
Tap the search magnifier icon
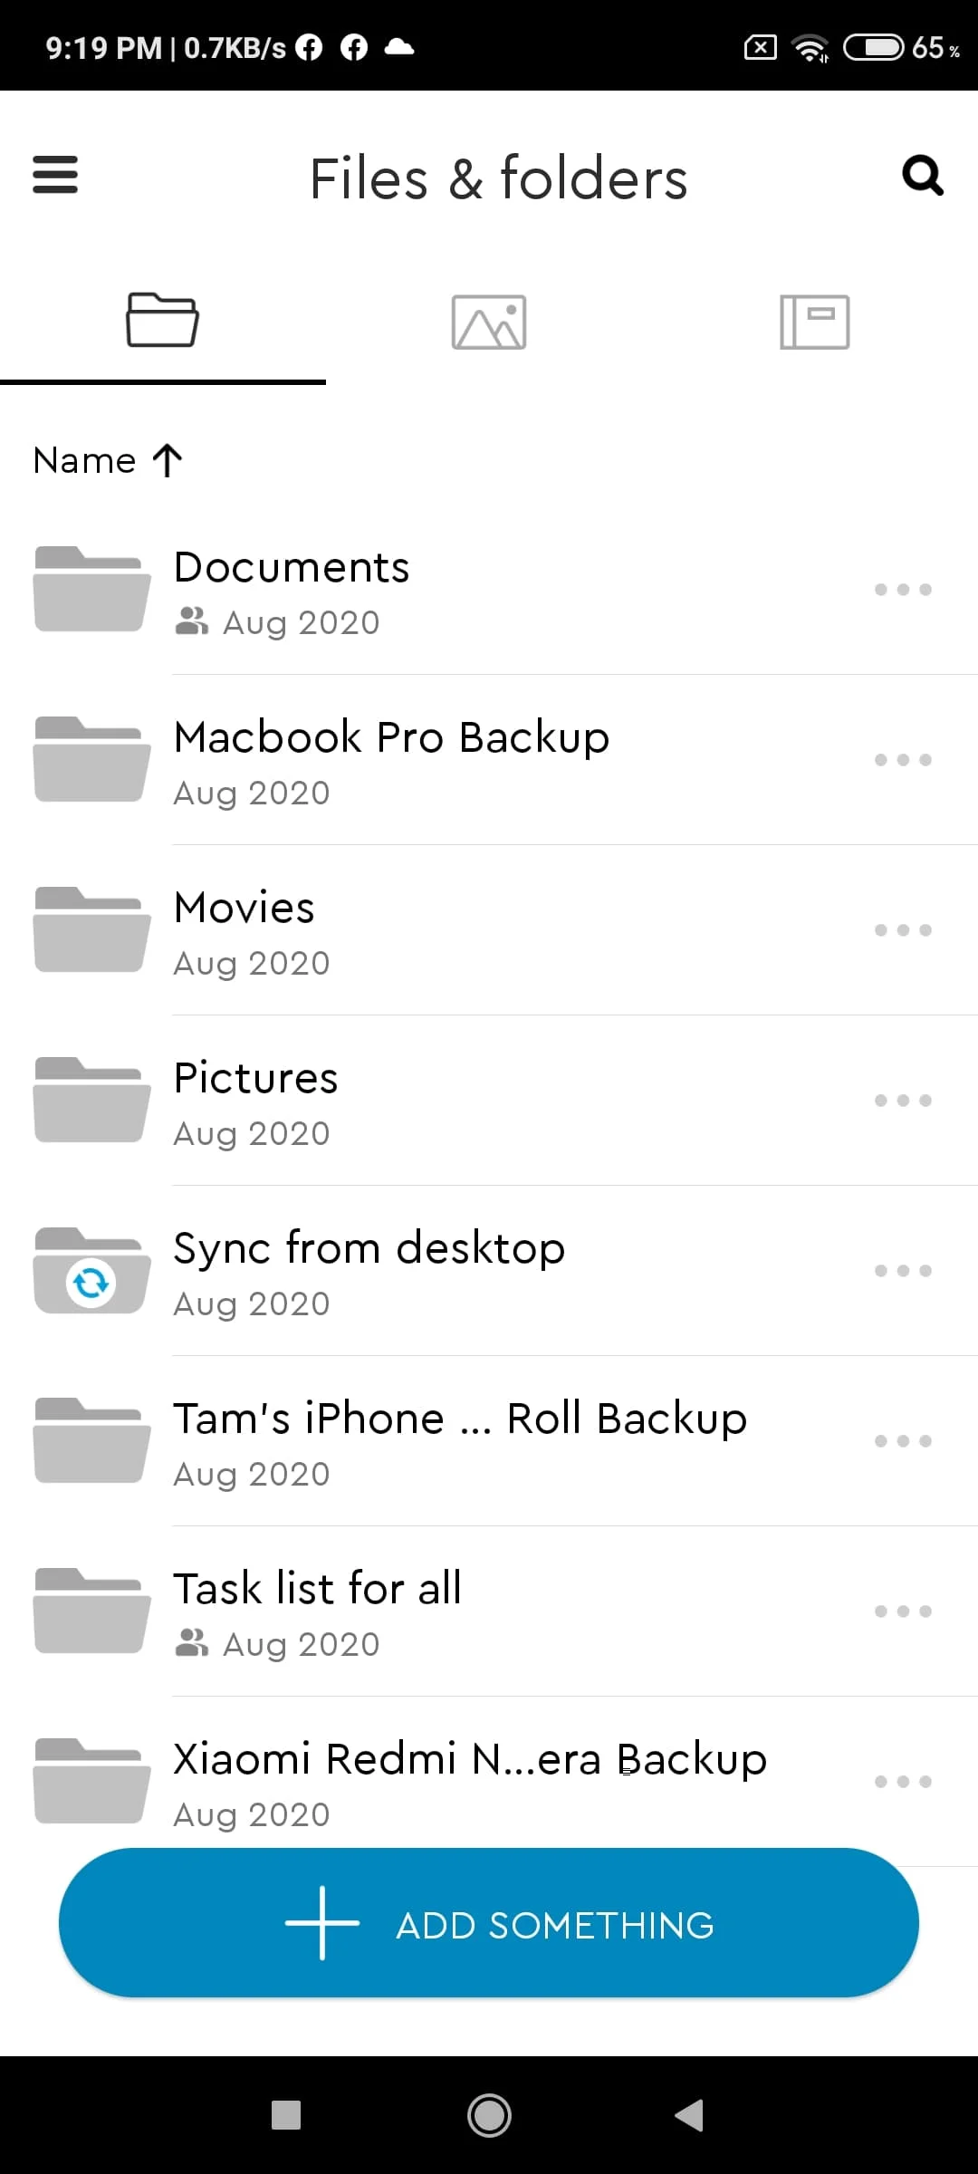pos(923,176)
